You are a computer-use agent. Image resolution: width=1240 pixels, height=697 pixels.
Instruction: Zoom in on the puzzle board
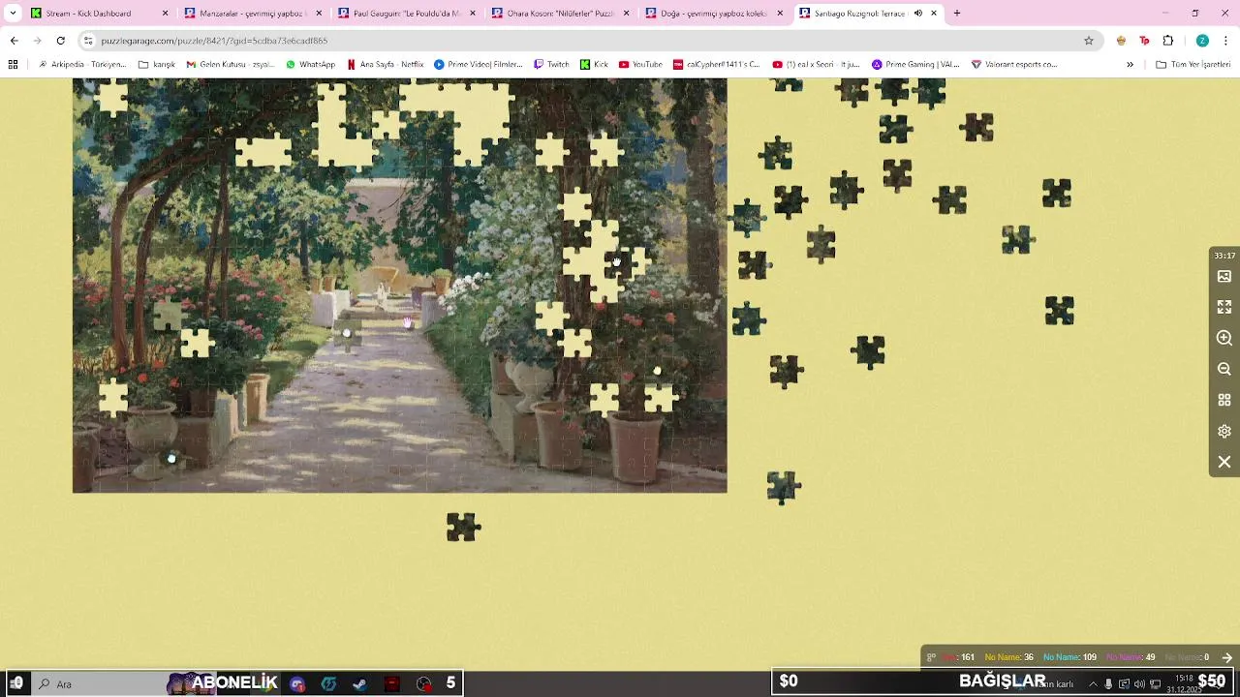[x=1224, y=338]
